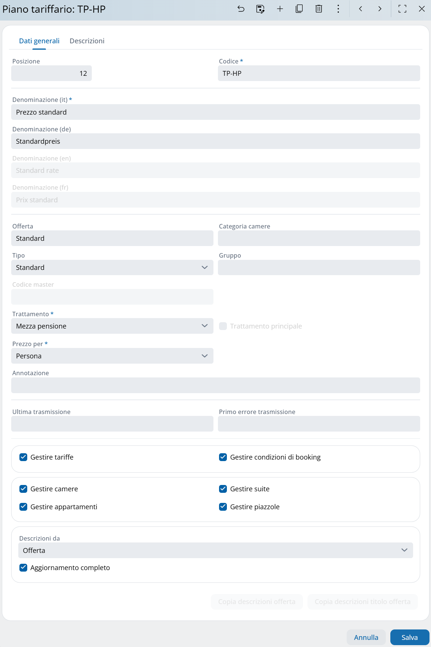Toggle fullscreen view icon
Viewport: 431px width, 647px height.
point(402,9)
